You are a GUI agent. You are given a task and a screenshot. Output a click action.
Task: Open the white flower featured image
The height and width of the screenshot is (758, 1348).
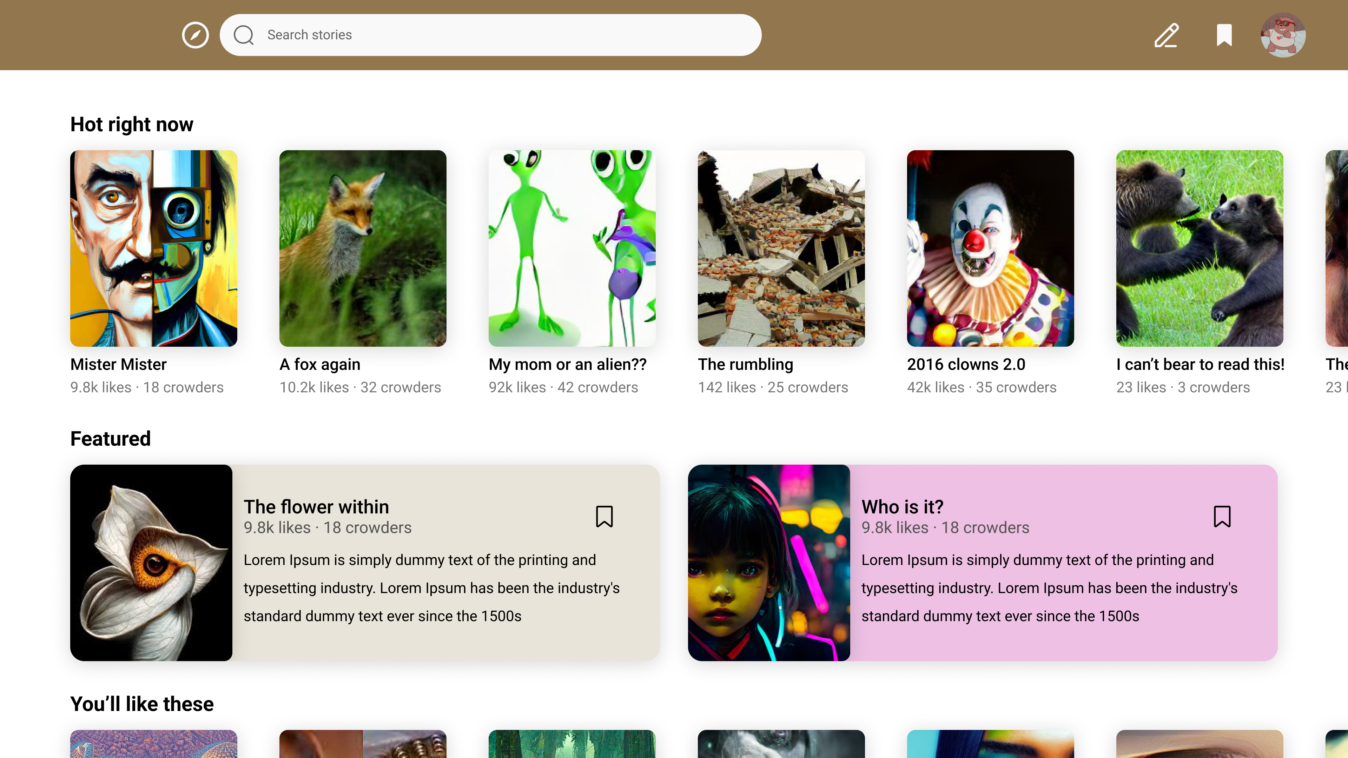coord(151,562)
